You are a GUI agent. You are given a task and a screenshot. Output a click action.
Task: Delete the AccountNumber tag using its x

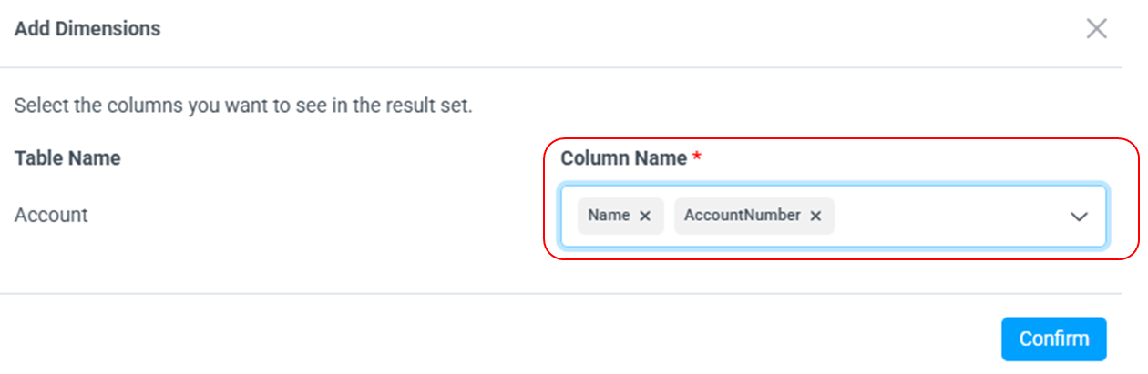tap(815, 217)
